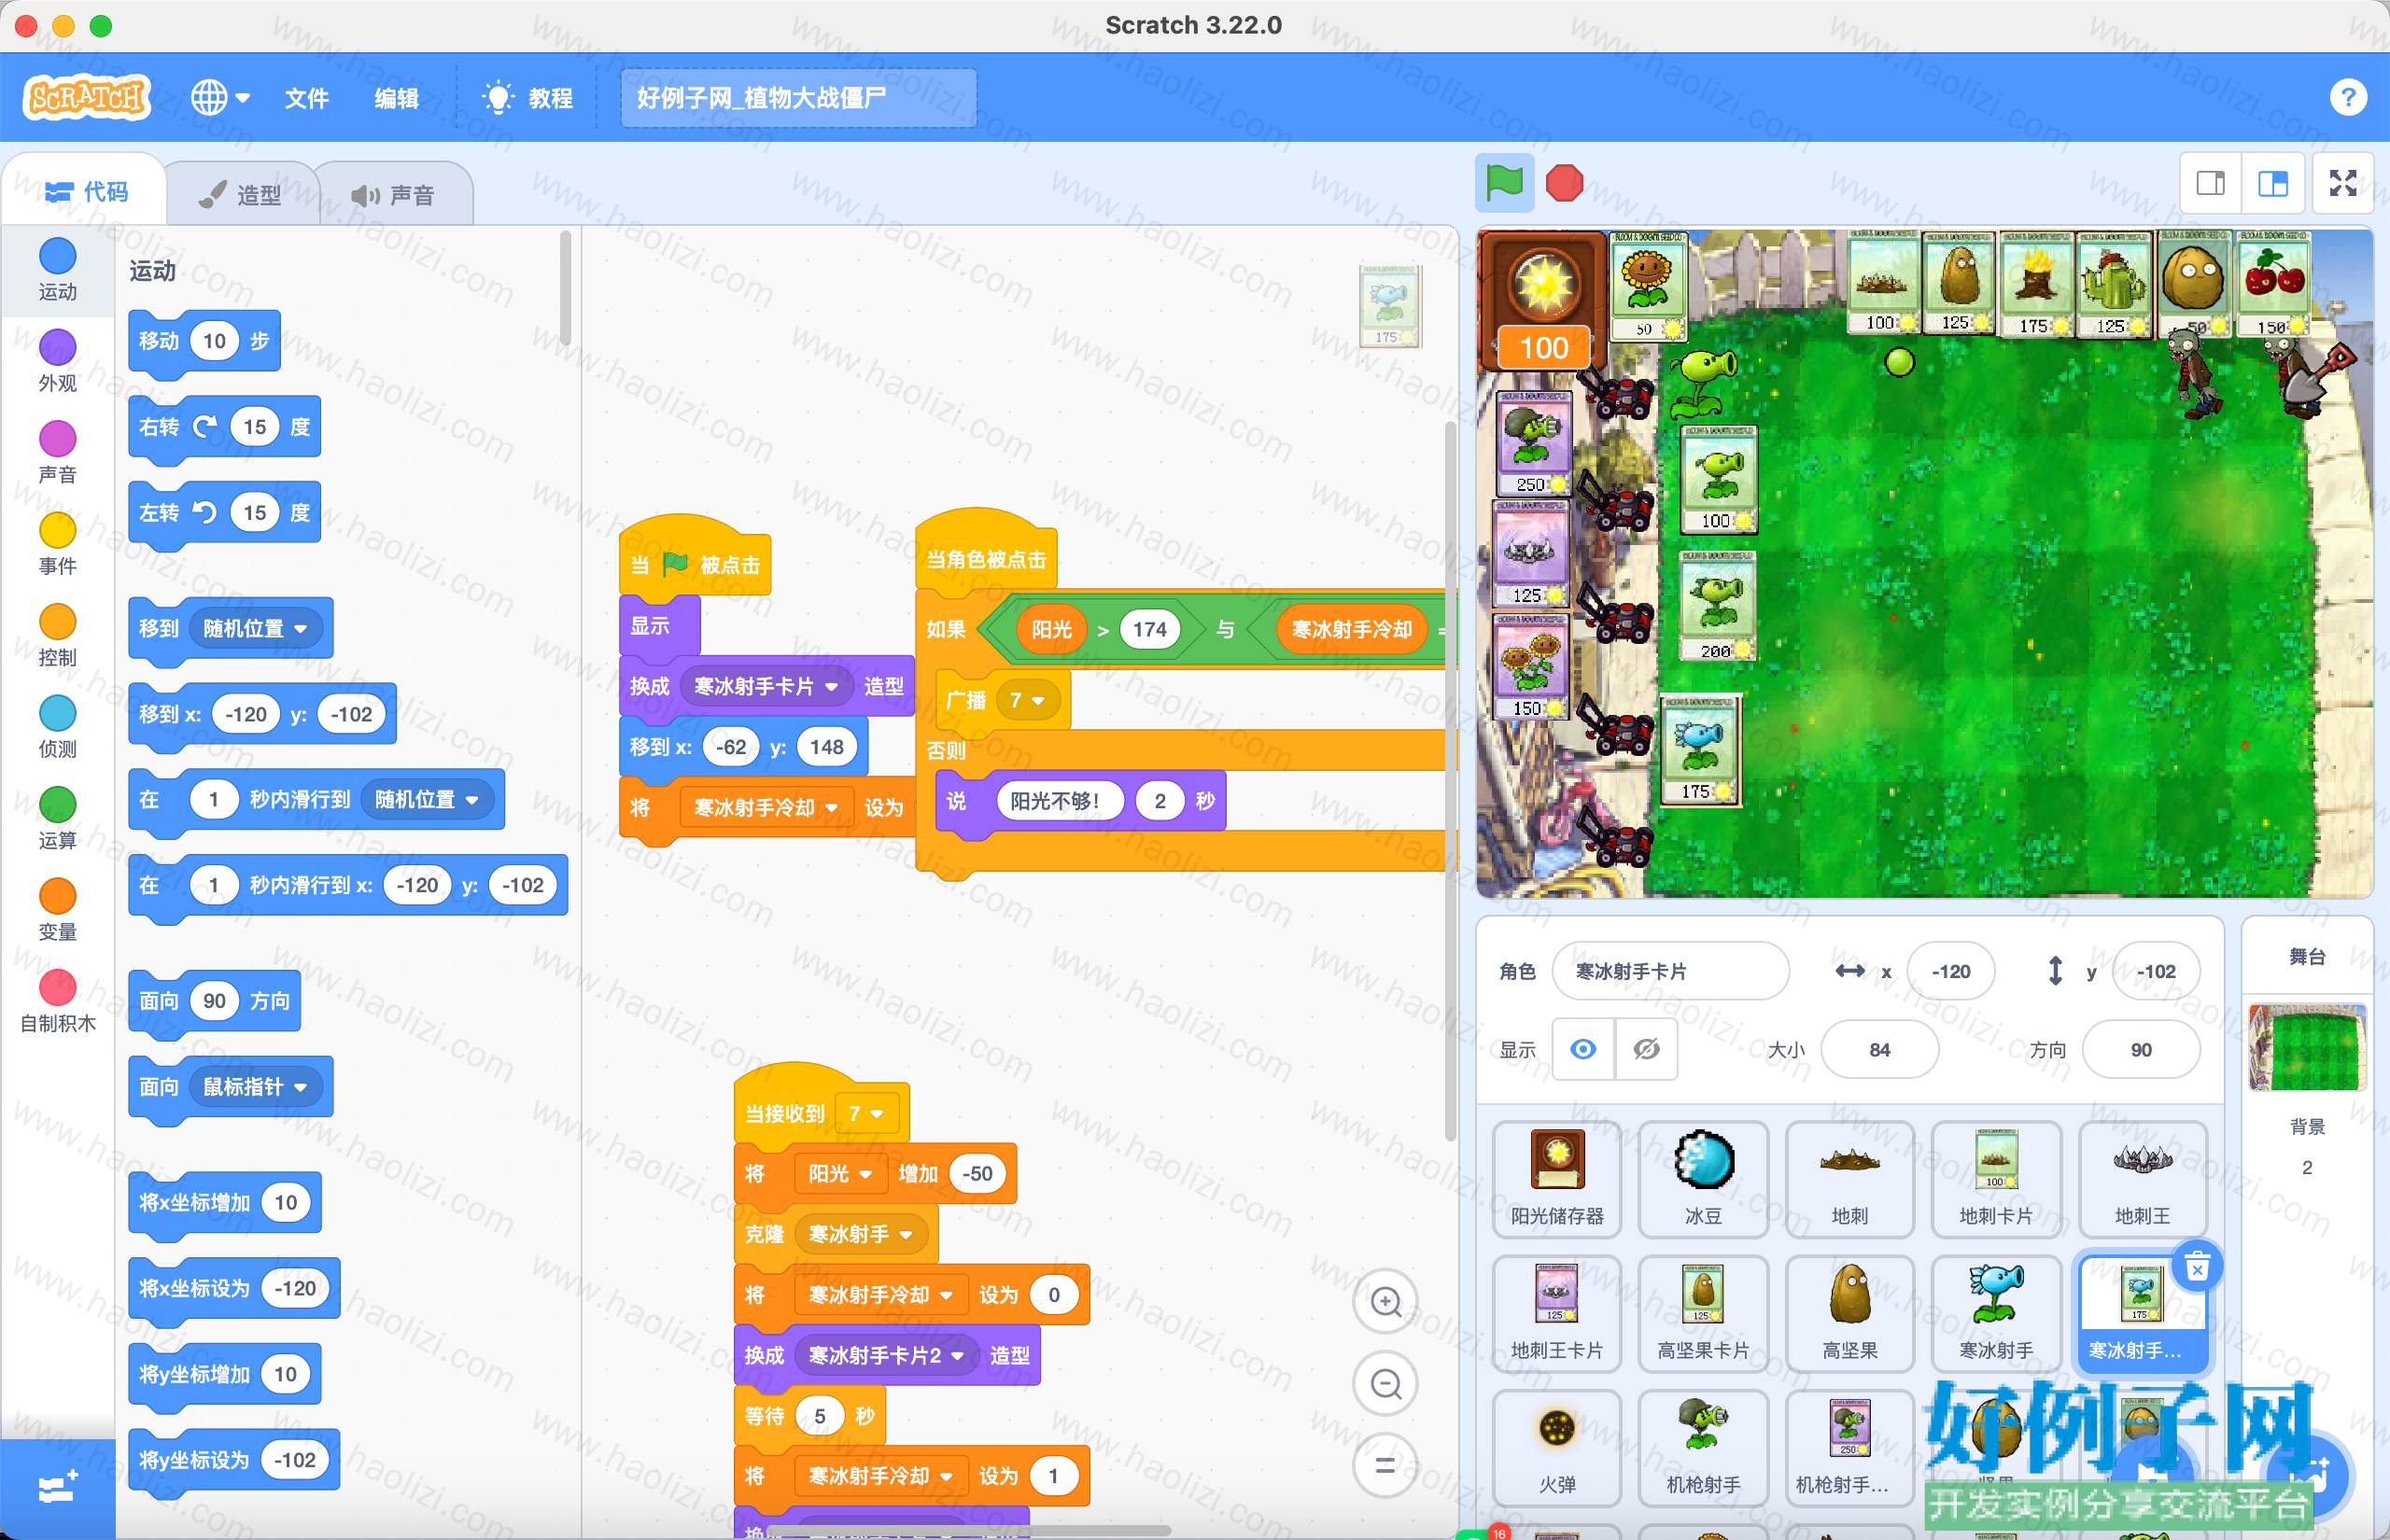Open the help question mark icon

[x=2347, y=98]
